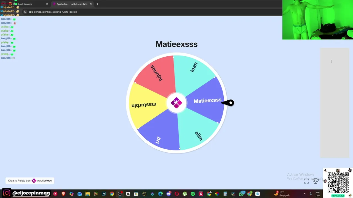Open Microsoft Copilot from the taskbar
The width and height of the screenshot is (353, 198).
(71, 194)
